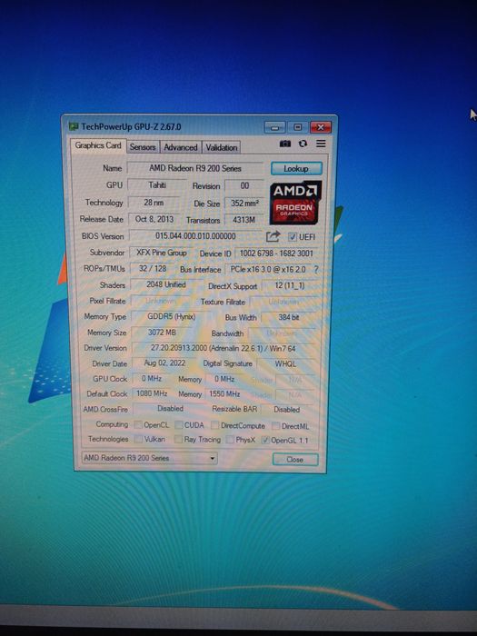Click the default Memory 1550 MHz field

pos(224,393)
